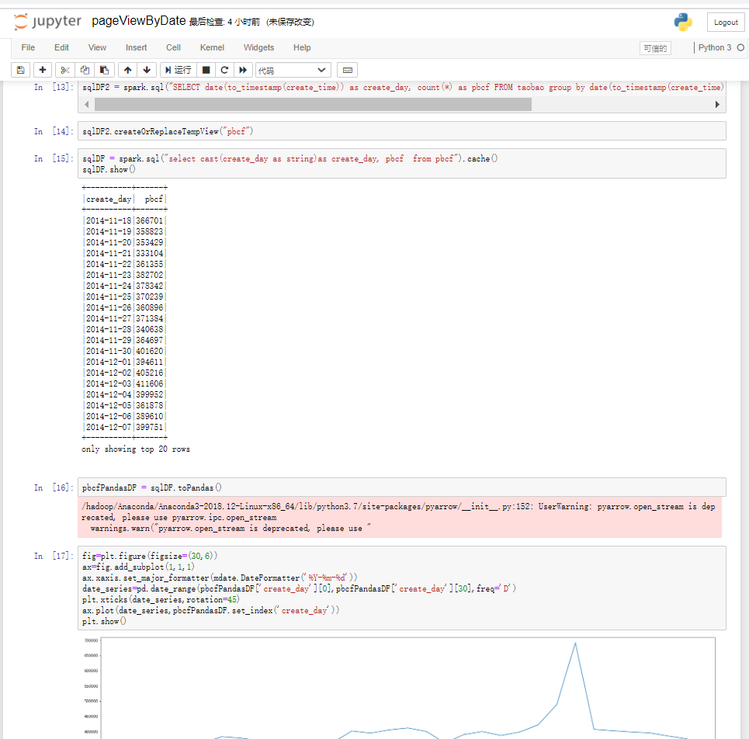Open the Widgets menu

coord(259,48)
